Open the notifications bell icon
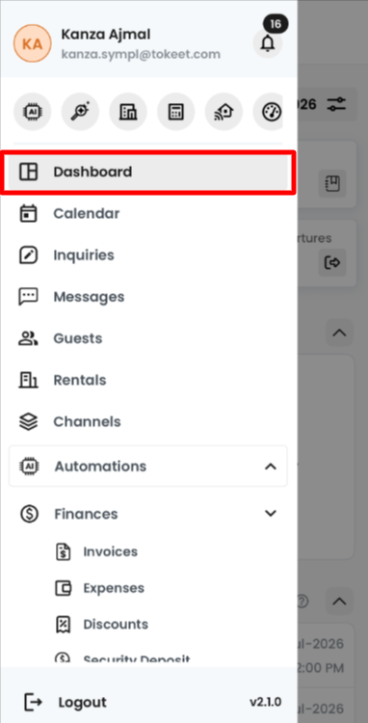The image size is (368, 723). 267,43
